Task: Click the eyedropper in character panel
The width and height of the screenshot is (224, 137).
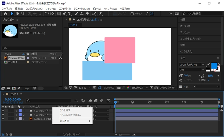Action: 208,65
